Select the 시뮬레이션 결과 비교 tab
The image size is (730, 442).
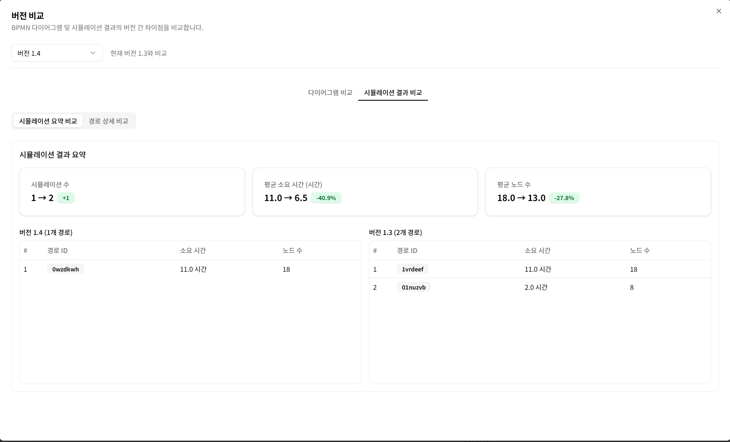click(x=392, y=93)
